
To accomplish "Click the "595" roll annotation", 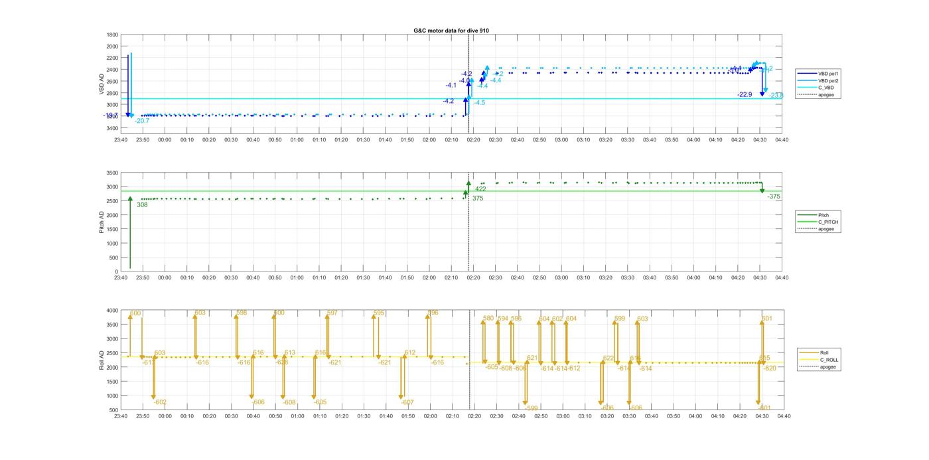I will [379, 313].
